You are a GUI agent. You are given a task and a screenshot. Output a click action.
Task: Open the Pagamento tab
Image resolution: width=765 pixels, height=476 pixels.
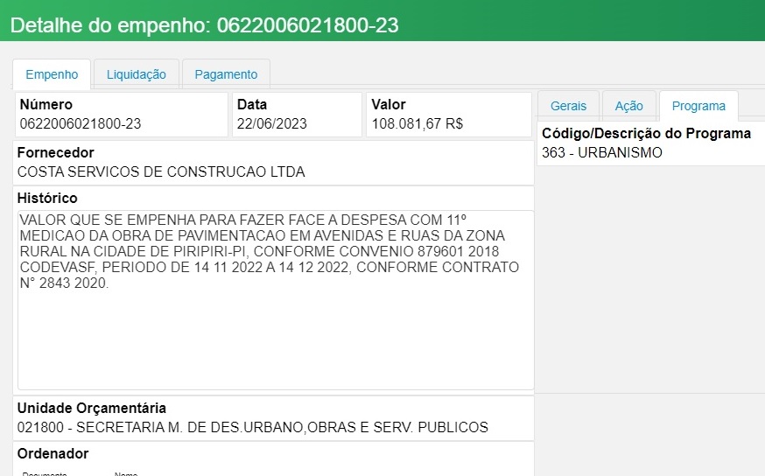[226, 74]
